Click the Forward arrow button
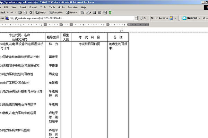 [x=12, y=12]
